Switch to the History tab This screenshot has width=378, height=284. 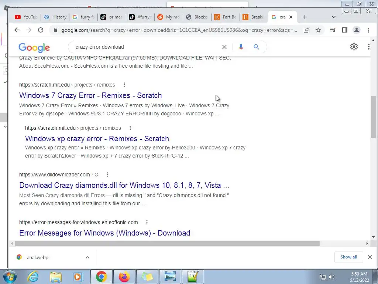[x=55, y=17]
